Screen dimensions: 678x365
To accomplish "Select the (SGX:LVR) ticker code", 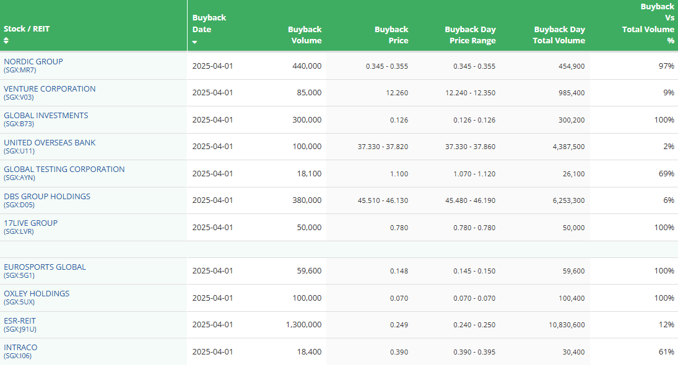I will pyautogui.click(x=19, y=231).
